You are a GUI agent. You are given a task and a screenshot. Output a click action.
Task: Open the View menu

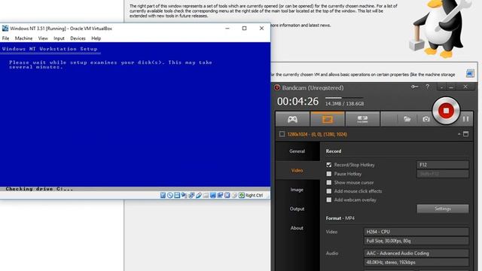pyautogui.click(x=43, y=38)
